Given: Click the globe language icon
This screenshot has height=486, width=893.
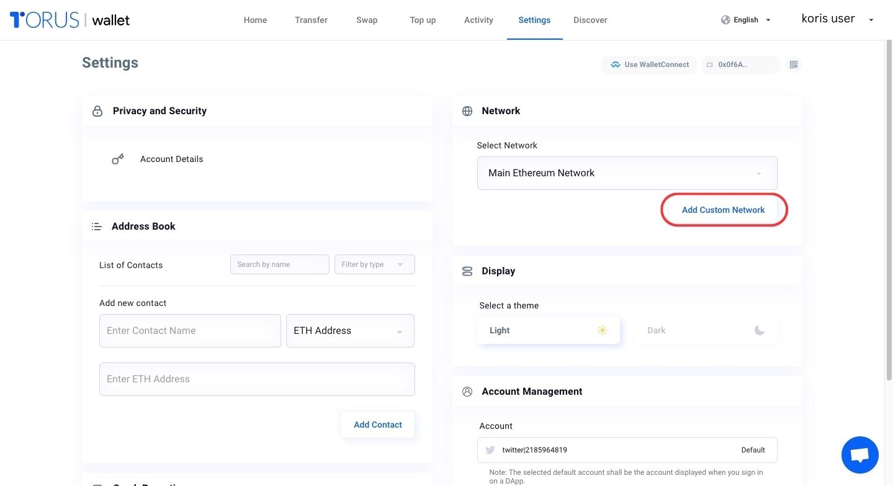Looking at the screenshot, I should [725, 20].
